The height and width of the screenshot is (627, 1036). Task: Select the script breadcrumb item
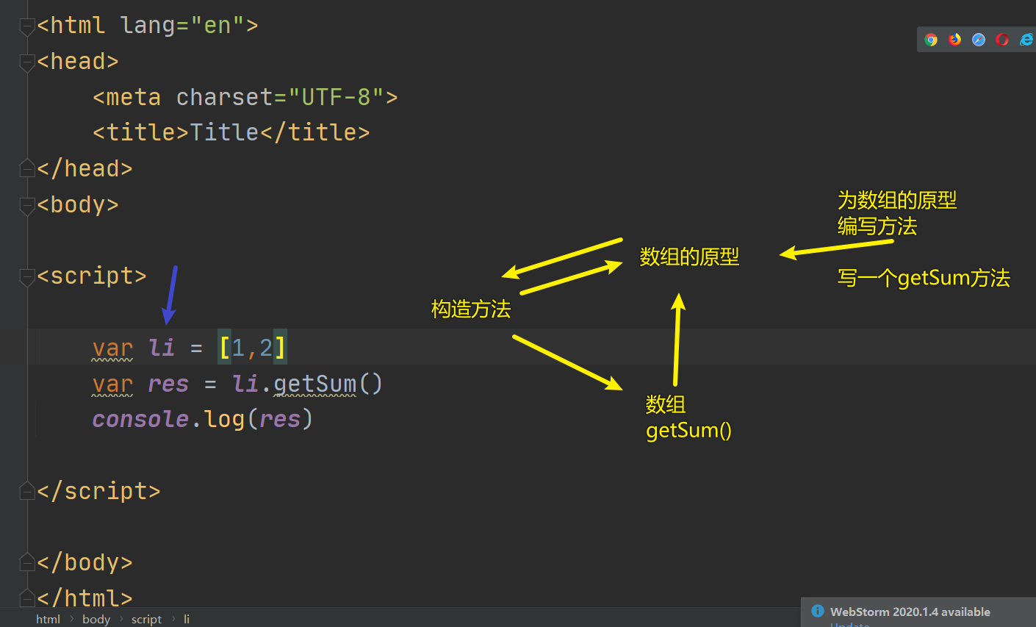[146, 619]
